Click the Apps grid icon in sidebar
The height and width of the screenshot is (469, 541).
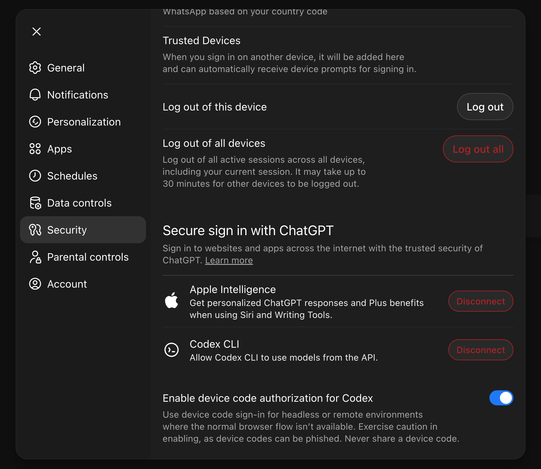point(35,149)
